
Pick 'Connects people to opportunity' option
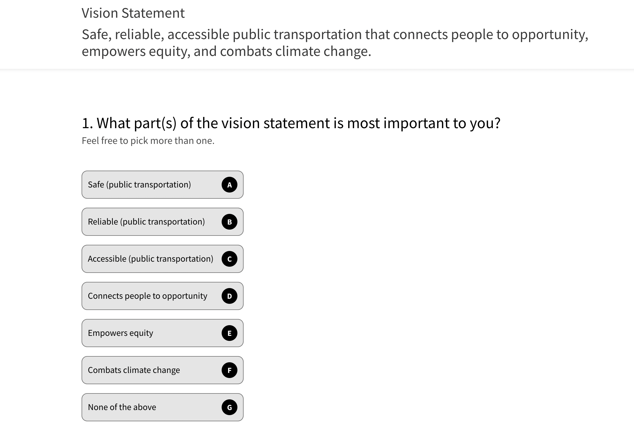pyautogui.click(x=147, y=296)
